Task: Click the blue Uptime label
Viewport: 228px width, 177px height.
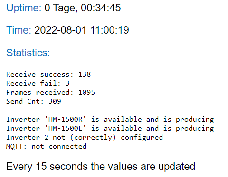Action: pos(24,8)
